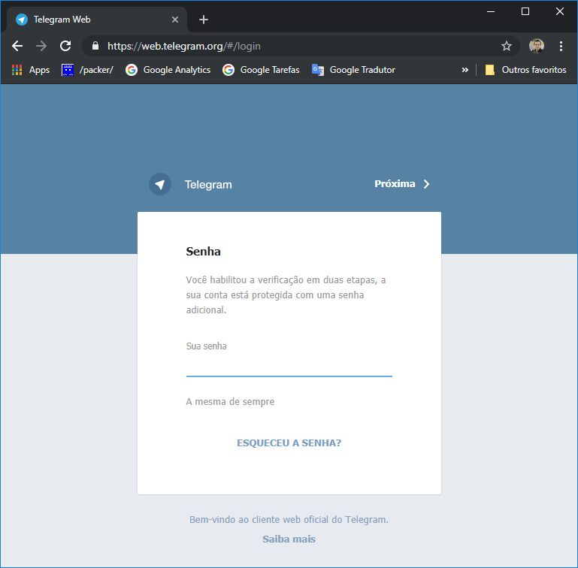
Task: Open the Chrome profile avatar
Action: [x=537, y=46]
